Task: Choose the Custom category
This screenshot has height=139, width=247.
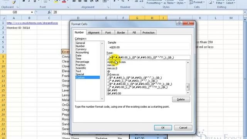Action: click(88, 77)
